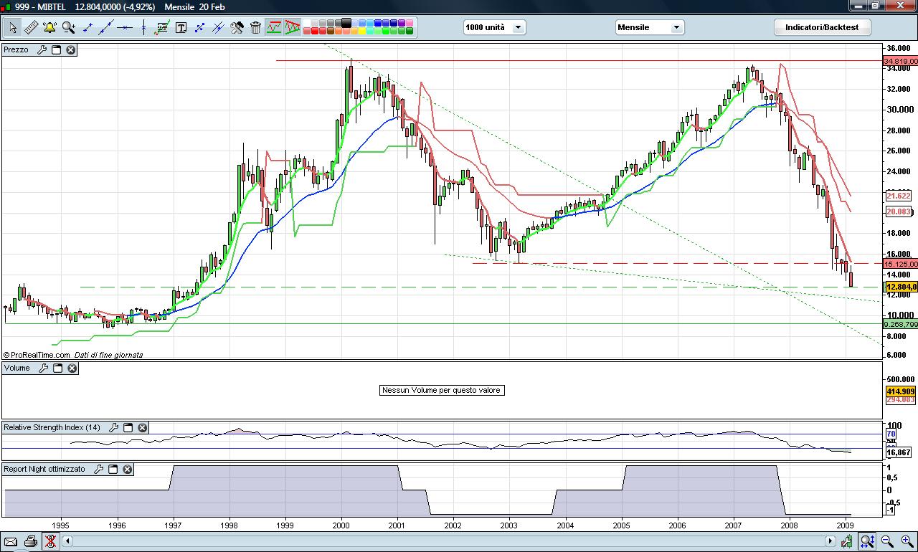The width and height of the screenshot is (918, 552).
Task: Choose the trend line drawing tool
Action: point(106,28)
